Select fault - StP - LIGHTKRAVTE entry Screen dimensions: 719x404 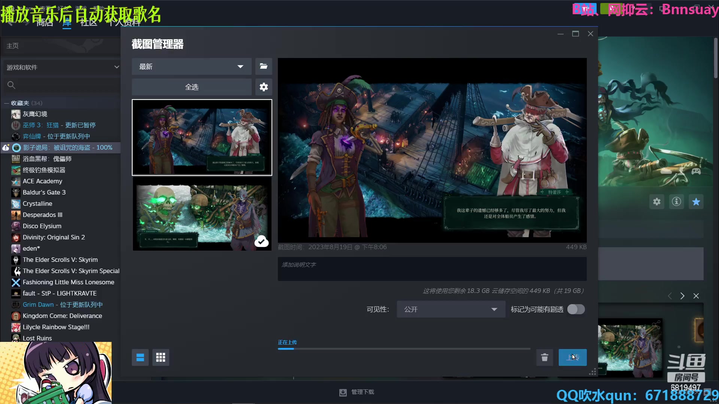60,293
